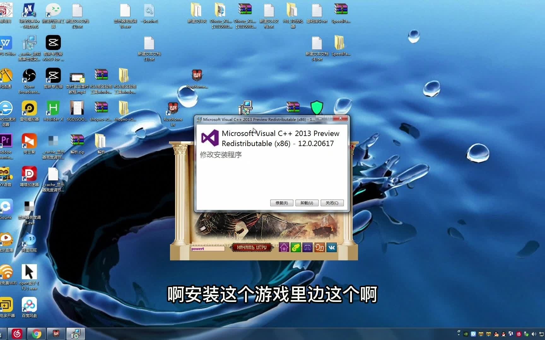
Task: Open NetEase Cloud Music on the taskbar
Action: (x=17, y=334)
